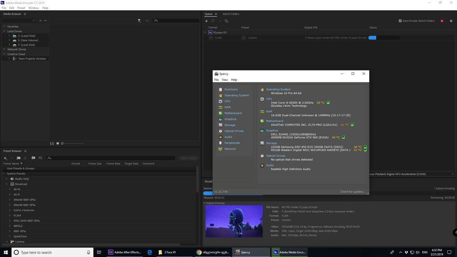457x257 pixels.
Task: Expand the C: (Local Disk) drive
Action: click(x=9, y=36)
